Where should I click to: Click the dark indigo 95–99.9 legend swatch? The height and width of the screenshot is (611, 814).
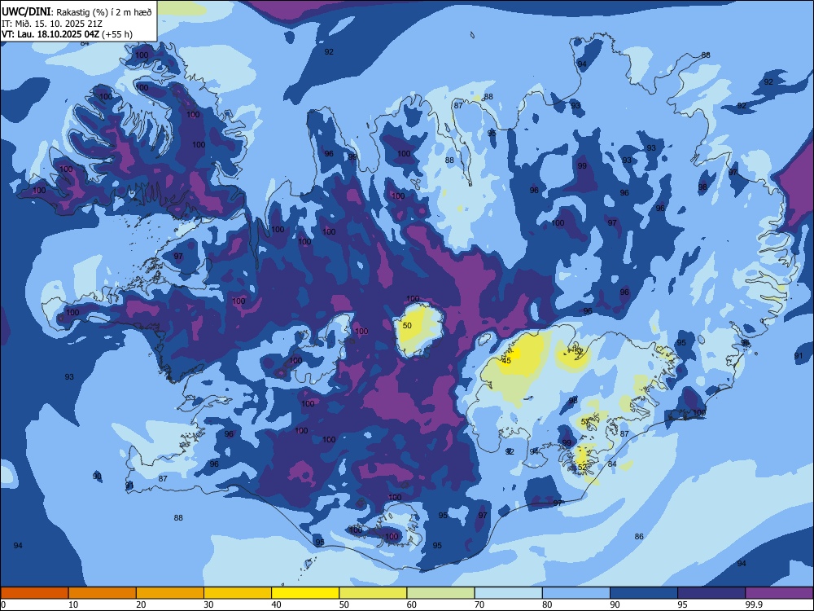(x=711, y=593)
